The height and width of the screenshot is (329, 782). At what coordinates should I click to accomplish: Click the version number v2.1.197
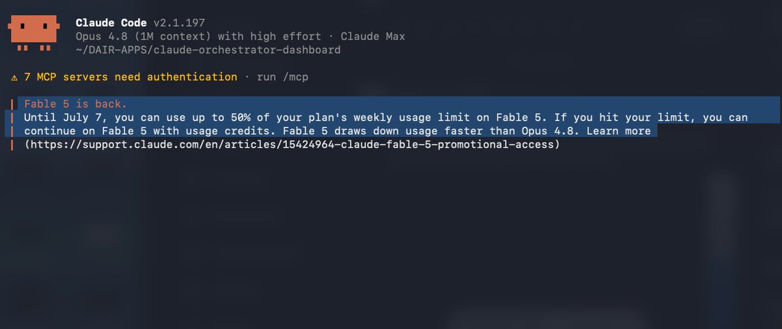coord(179,23)
